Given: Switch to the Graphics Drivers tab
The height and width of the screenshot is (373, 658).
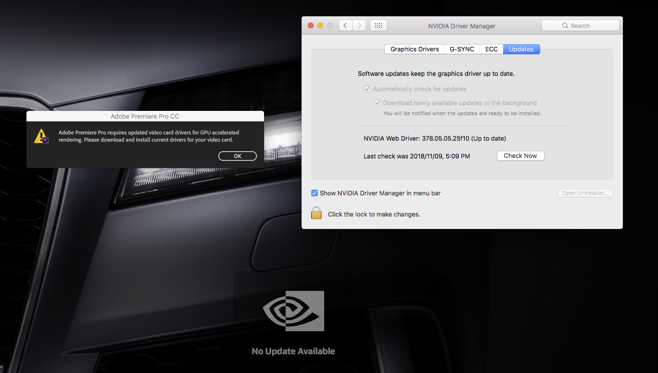Looking at the screenshot, I should [x=415, y=49].
